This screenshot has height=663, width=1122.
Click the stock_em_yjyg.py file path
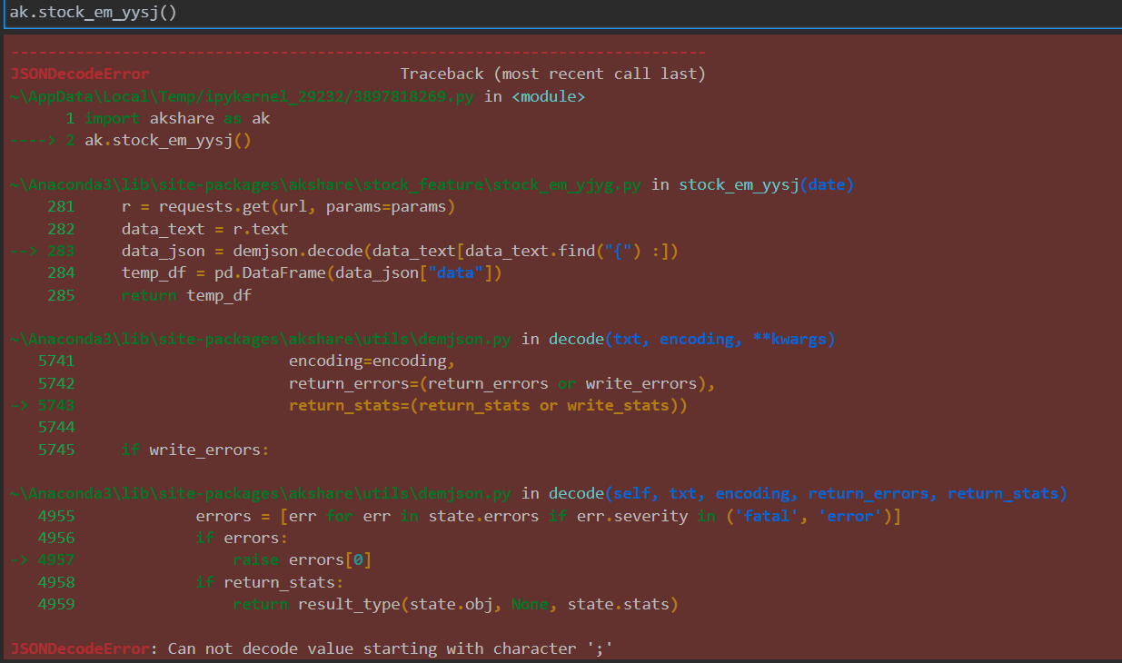(x=326, y=184)
